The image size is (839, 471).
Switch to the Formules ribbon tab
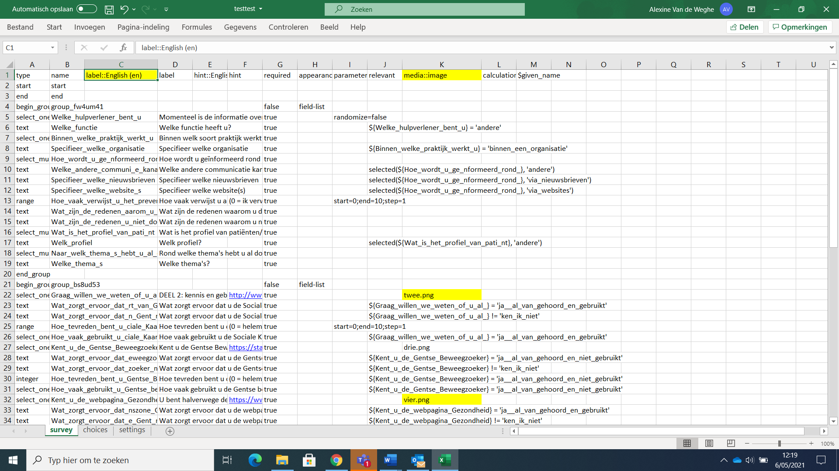point(197,27)
